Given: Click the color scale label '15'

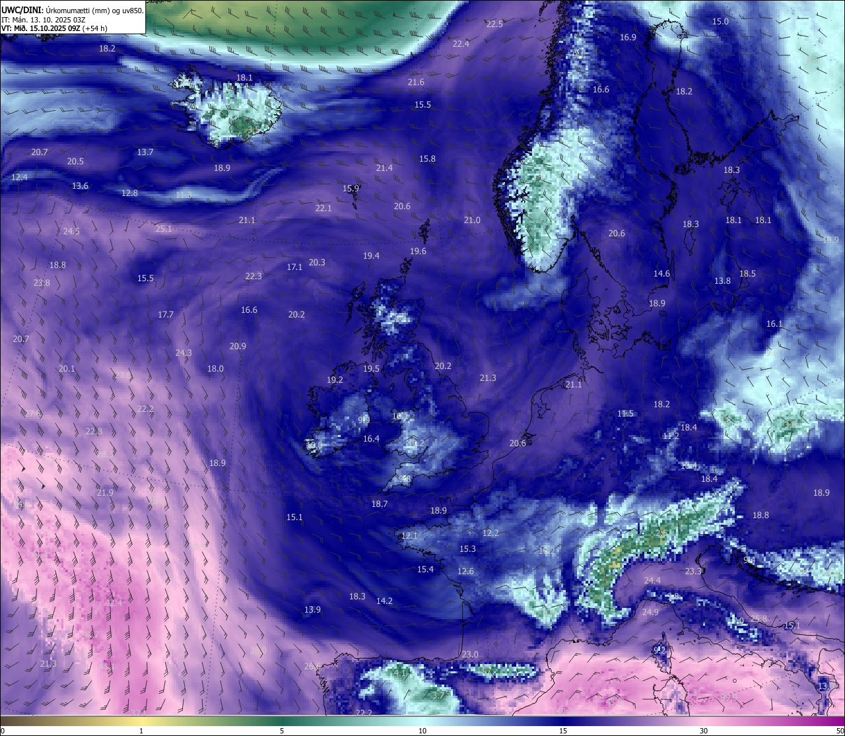Looking at the screenshot, I should 563,731.
